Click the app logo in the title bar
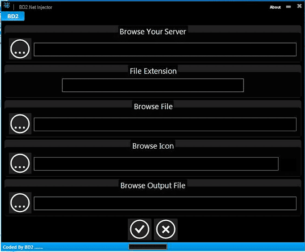This screenshot has width=305, height=252. pyautogui.click(x=7, y=5)
